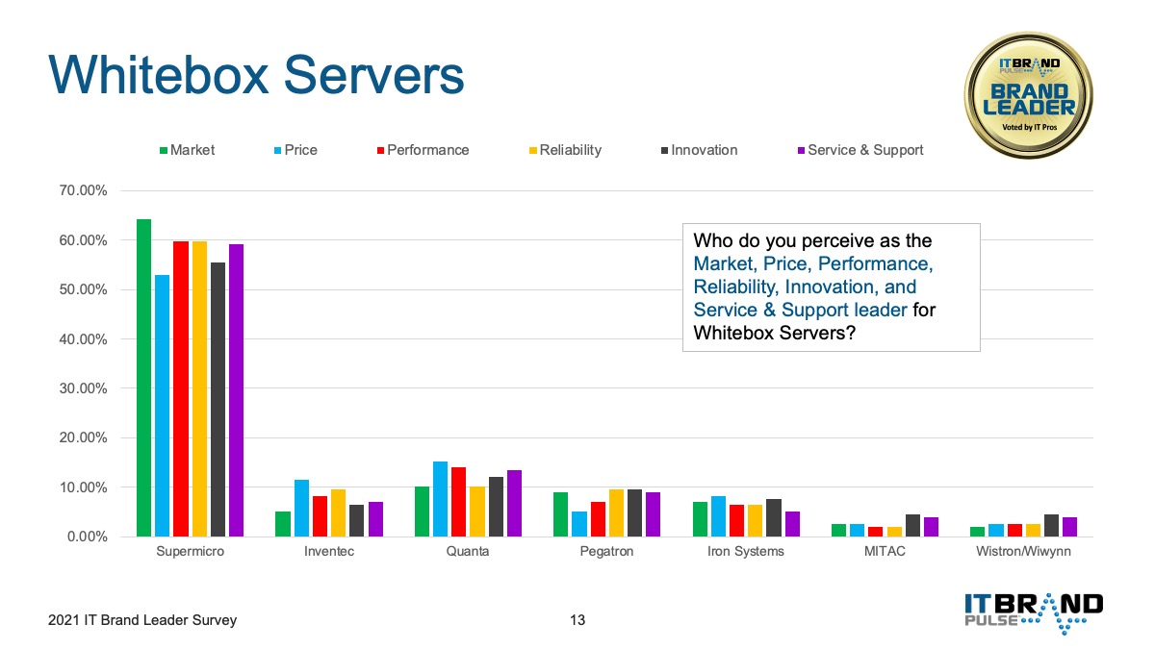
Task: Click the 10.00% y-axis value
Action: [x=83, y=487]
